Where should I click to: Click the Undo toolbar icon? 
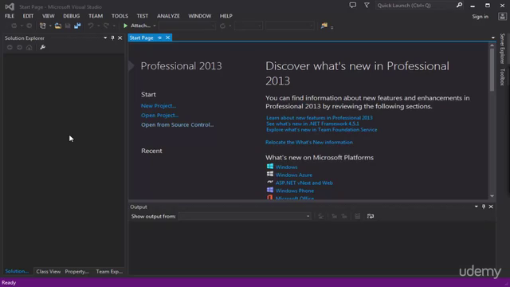(91, 26)
